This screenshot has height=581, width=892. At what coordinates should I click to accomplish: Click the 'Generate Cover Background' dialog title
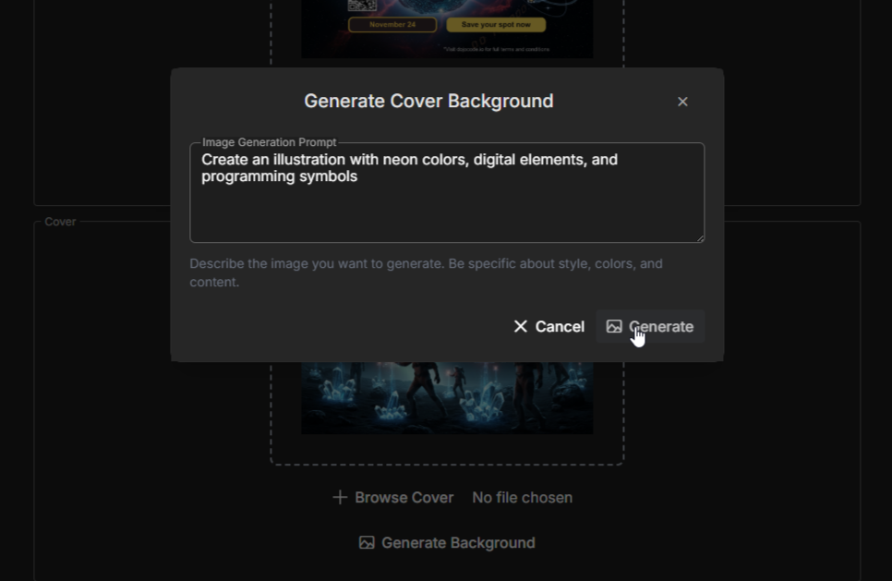(428, 102)
